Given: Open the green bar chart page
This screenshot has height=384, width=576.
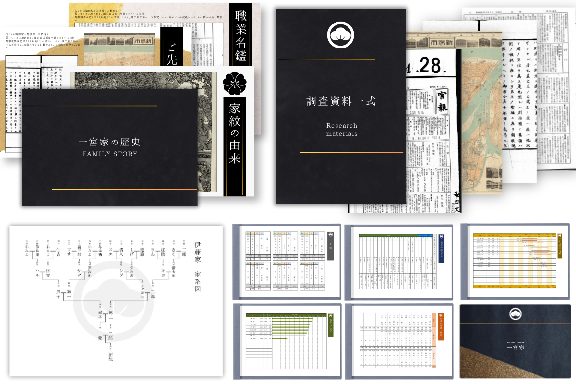Looking at the screenshot, I should (287, 342).
